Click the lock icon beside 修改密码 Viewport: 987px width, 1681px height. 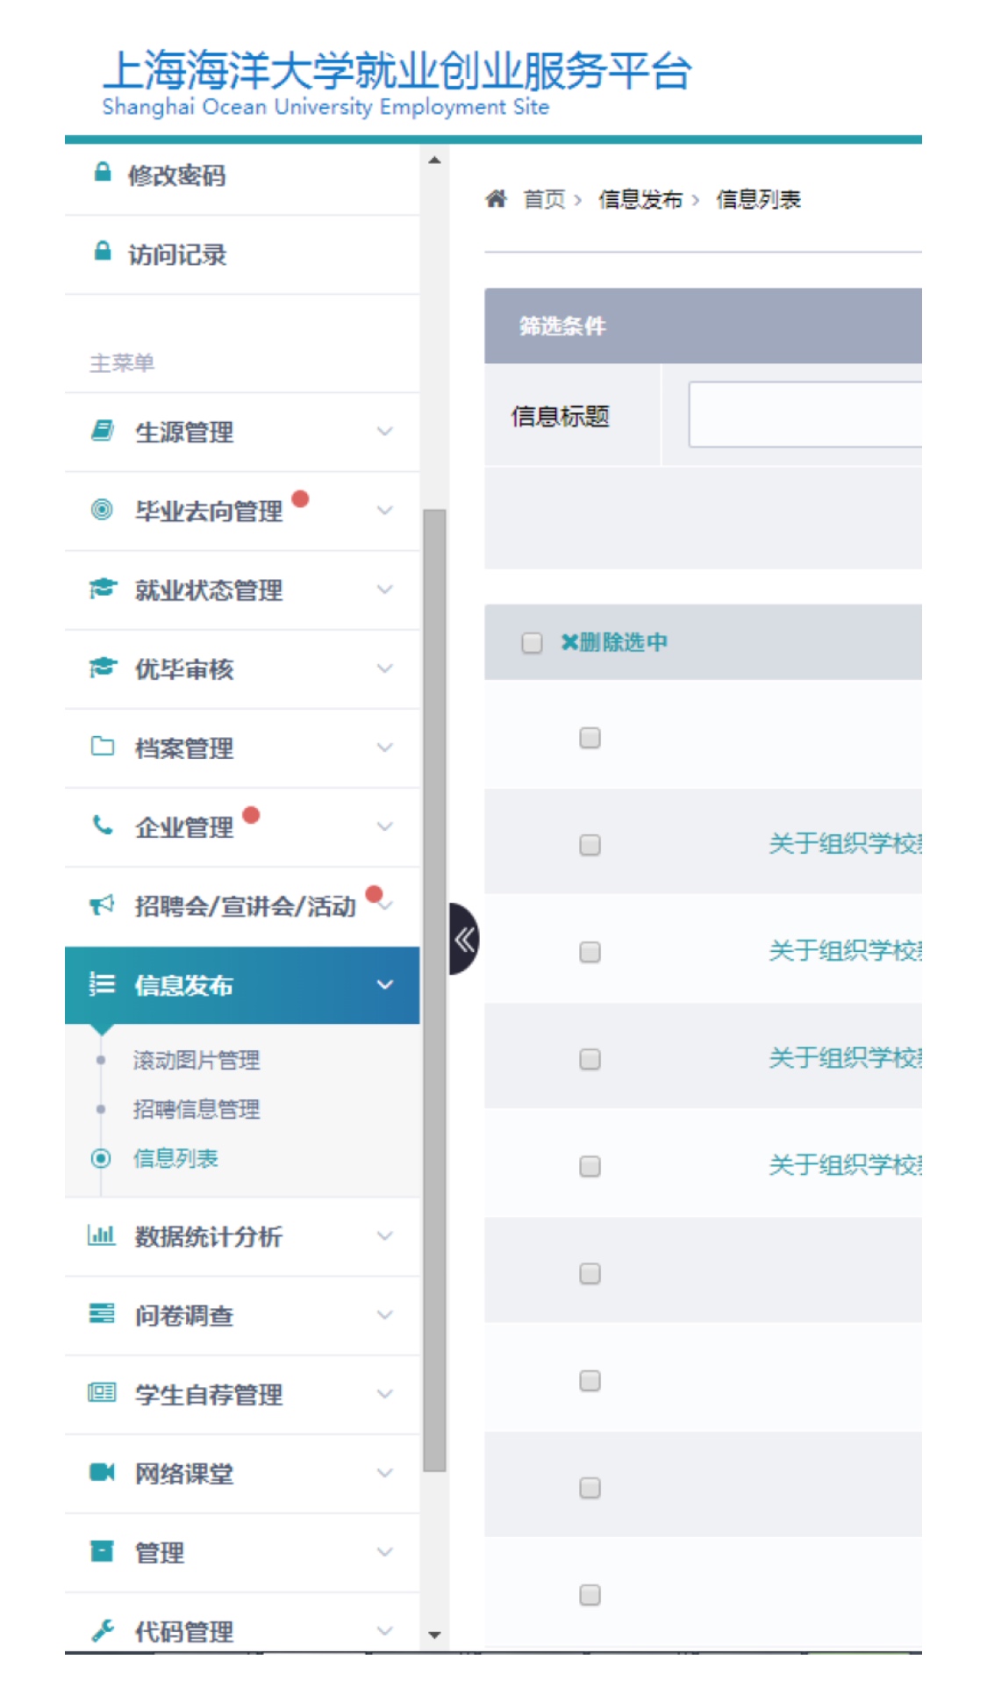pyautogui.click(x=103, y=173)
